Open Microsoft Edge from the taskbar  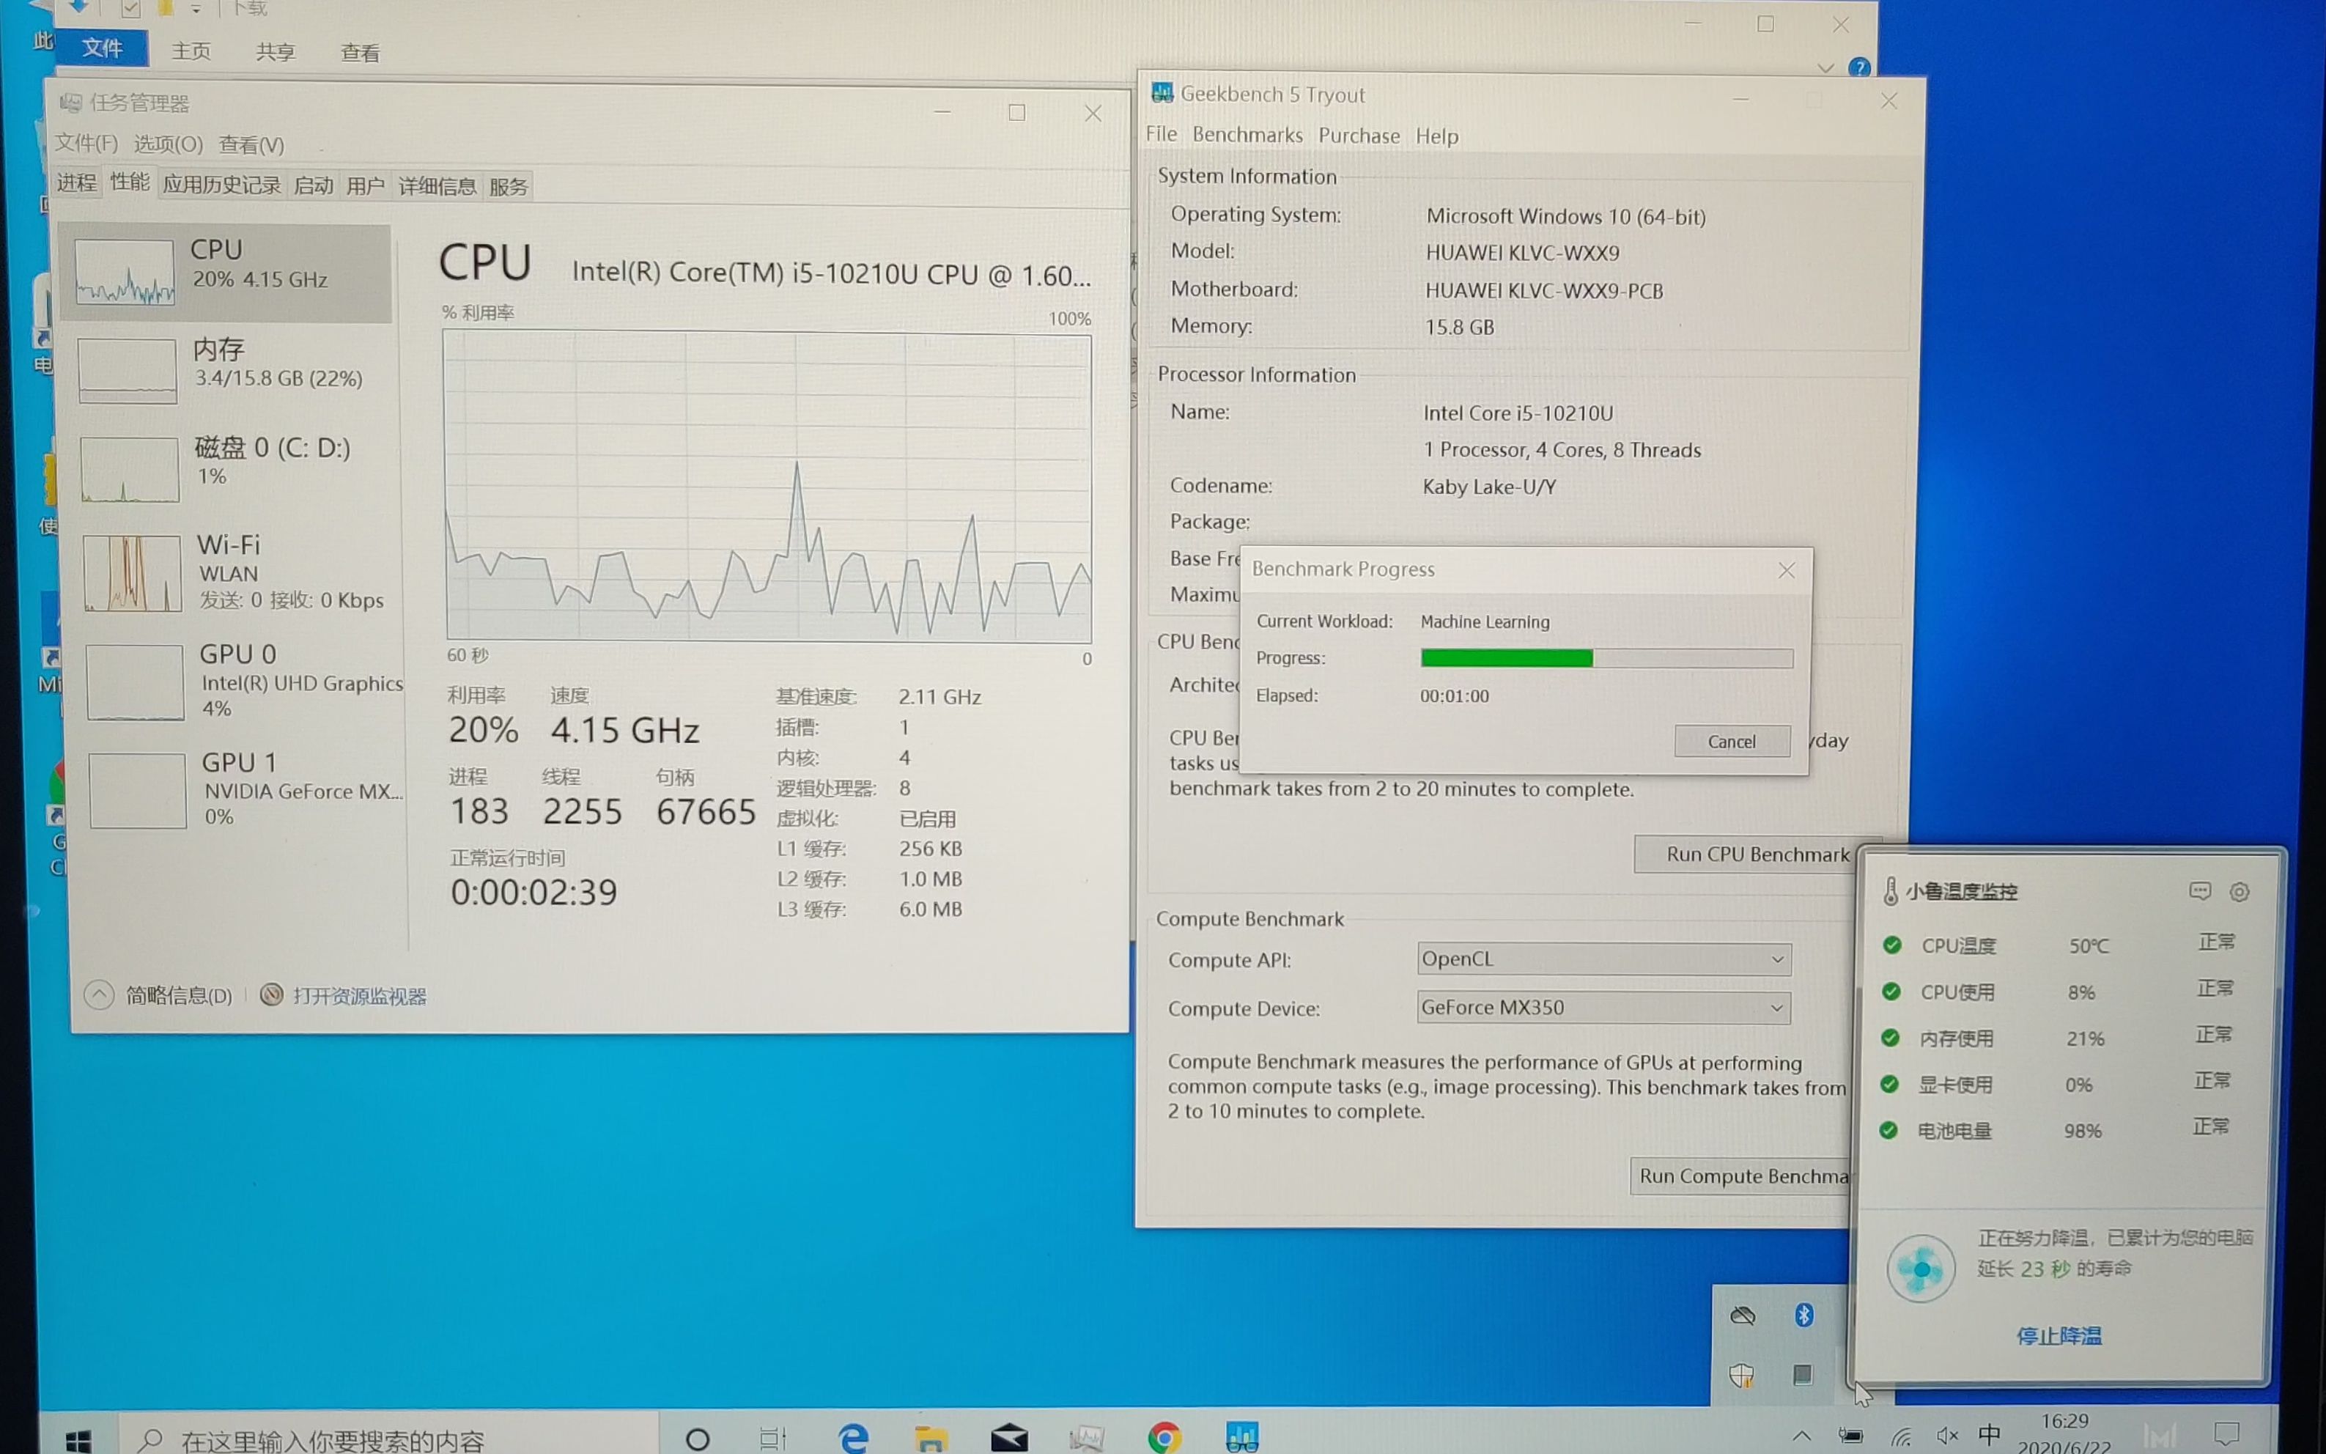click(853, 1438)
